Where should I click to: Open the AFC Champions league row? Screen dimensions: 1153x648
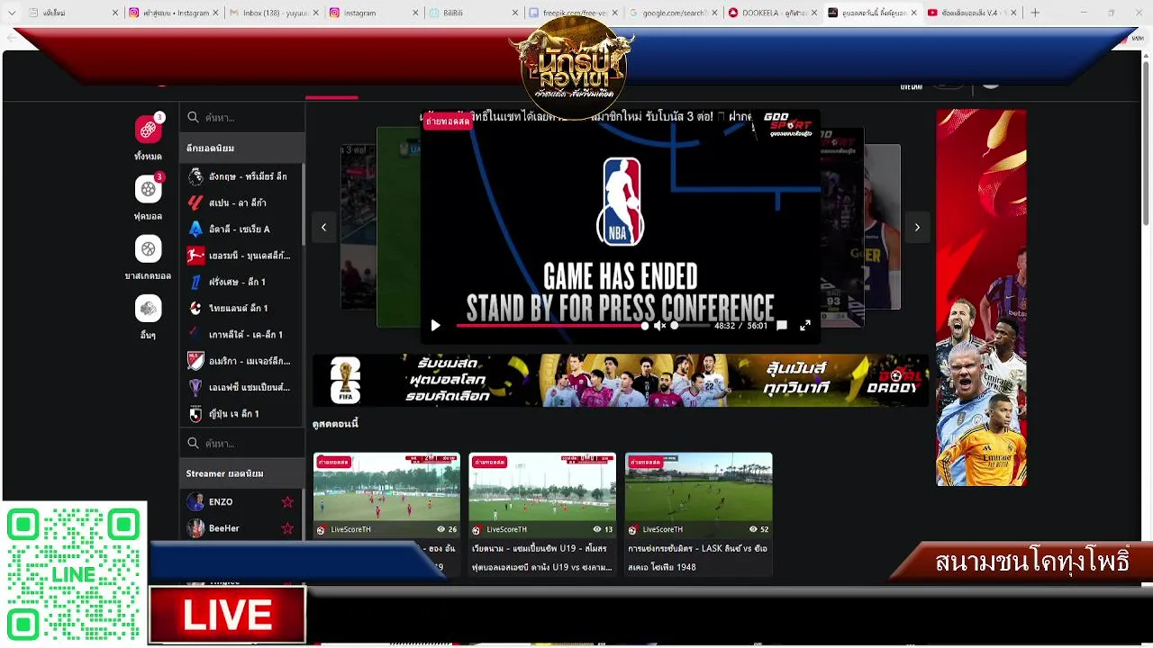click(x=241, y=387)
